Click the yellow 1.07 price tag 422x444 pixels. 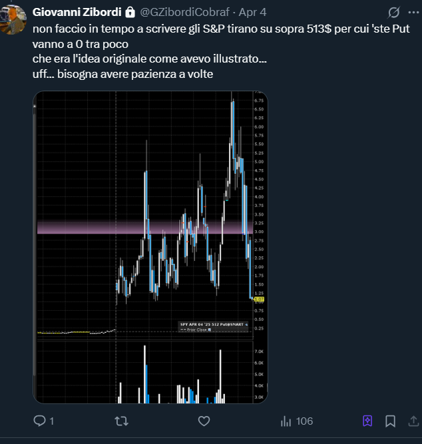260,300
